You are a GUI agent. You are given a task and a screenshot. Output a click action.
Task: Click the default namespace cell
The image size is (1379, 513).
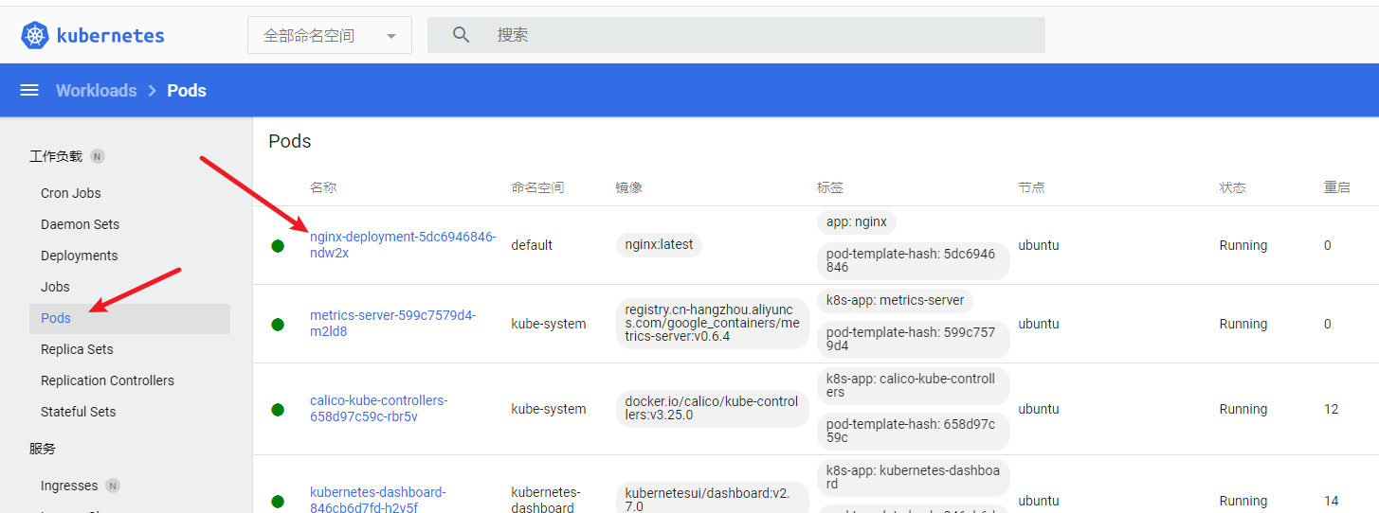pyautogui.click(x=532, y=245)
